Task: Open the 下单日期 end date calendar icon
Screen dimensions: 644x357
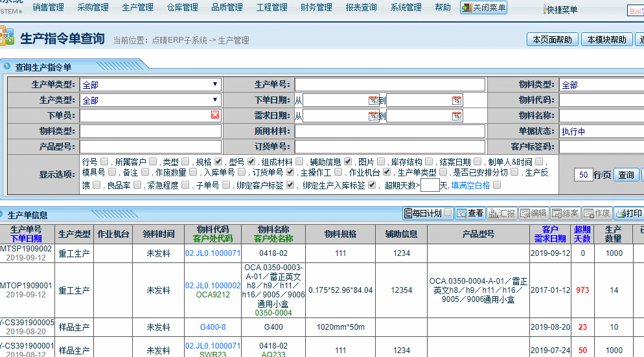Action: point(457,100)
